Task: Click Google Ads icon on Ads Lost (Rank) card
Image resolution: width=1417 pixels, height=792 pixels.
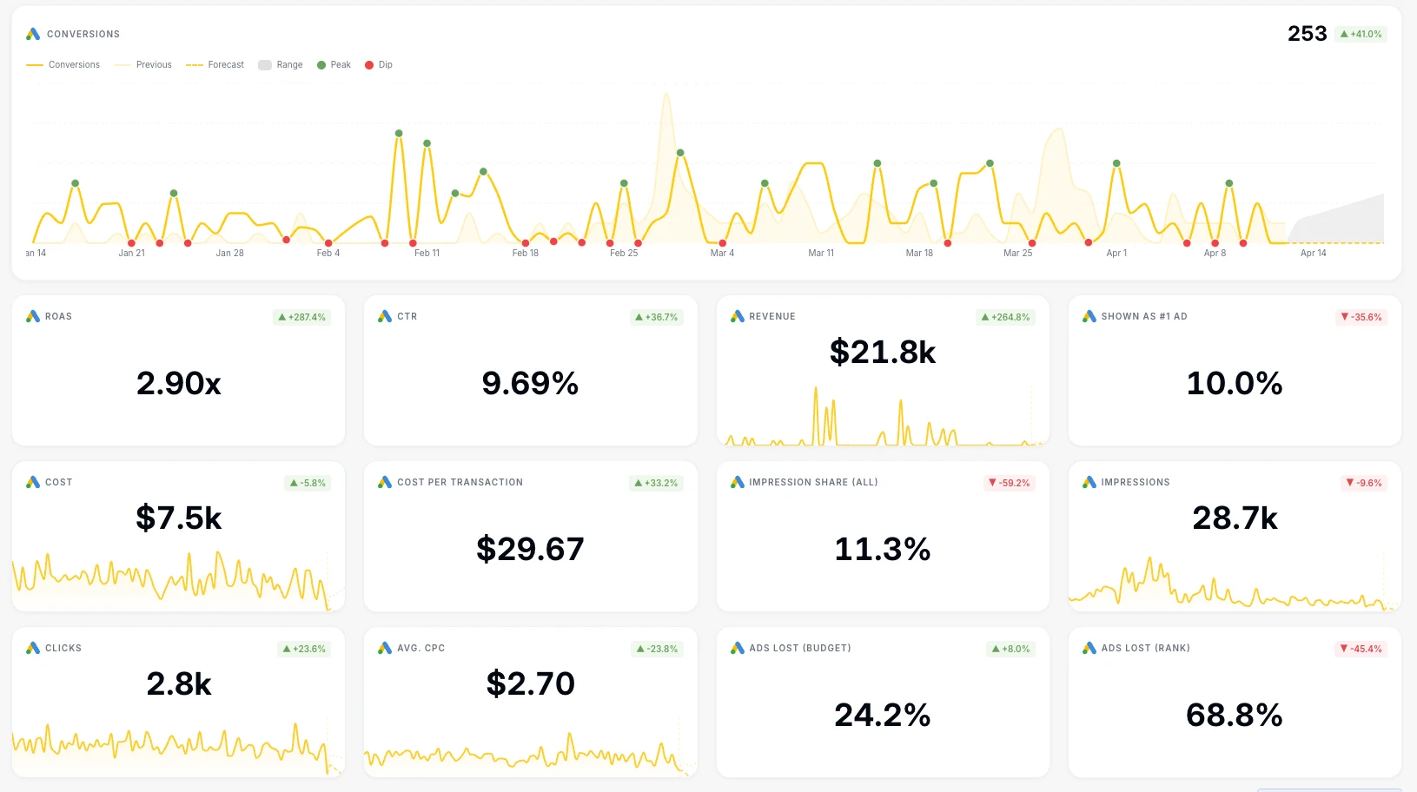Action: click(x=1089, y=648)
